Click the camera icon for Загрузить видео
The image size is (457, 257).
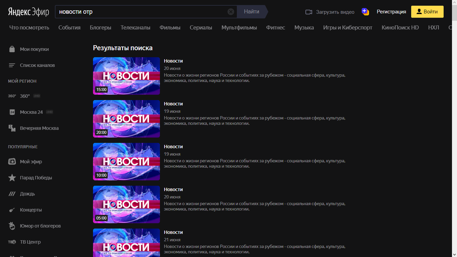(309, 12)
